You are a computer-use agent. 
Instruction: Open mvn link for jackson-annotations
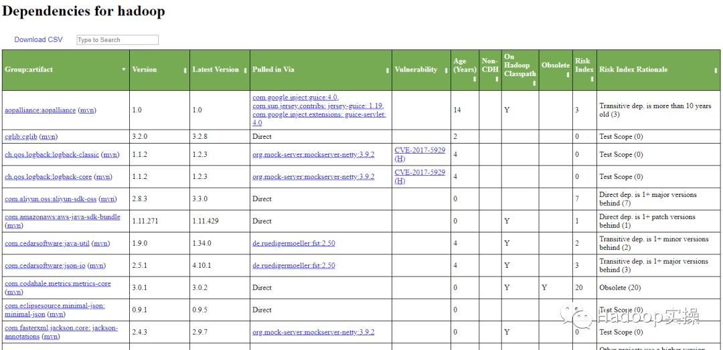pos(51,337)
